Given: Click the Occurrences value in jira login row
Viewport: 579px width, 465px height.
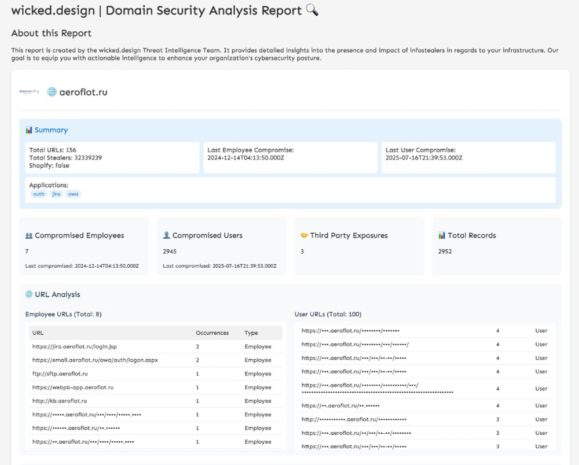Looking at the screenshot, I should 197,346.
